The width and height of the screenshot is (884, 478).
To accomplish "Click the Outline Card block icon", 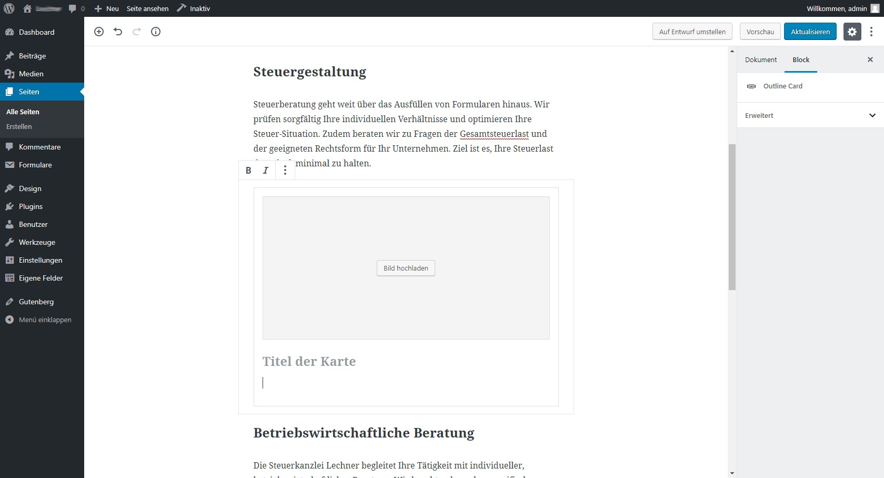I will tap(751, 86).
